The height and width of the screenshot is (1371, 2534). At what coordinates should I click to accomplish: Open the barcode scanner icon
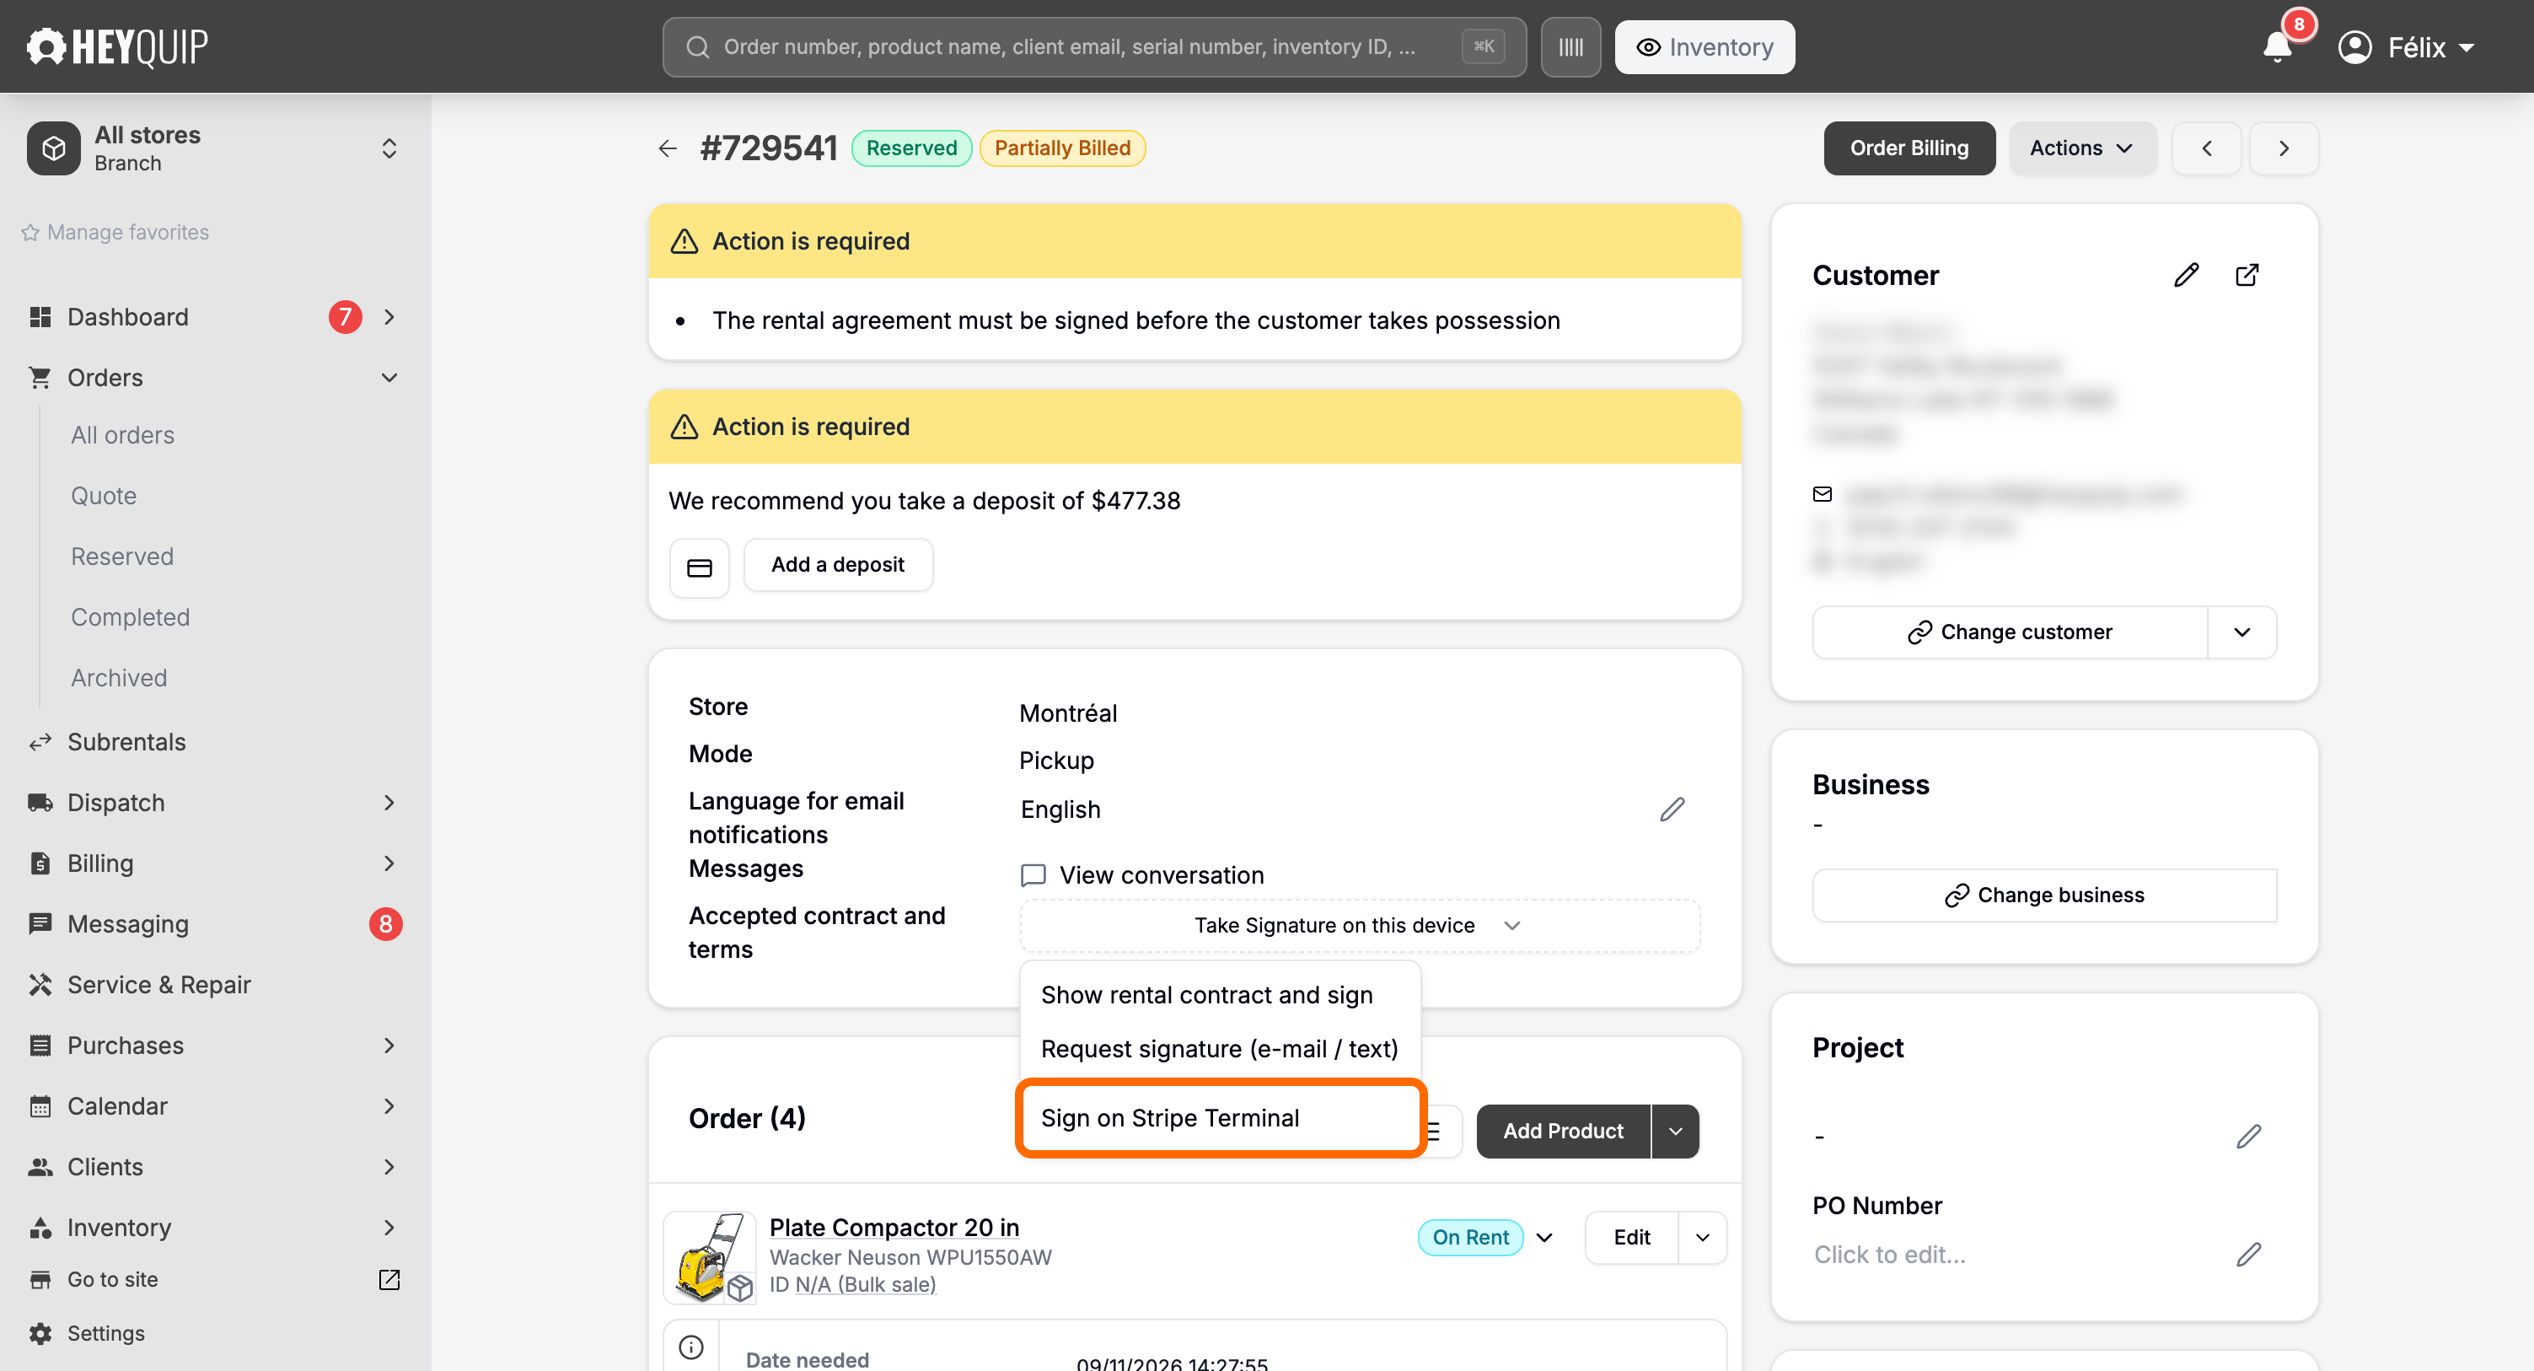click(x=1570, y=47)
